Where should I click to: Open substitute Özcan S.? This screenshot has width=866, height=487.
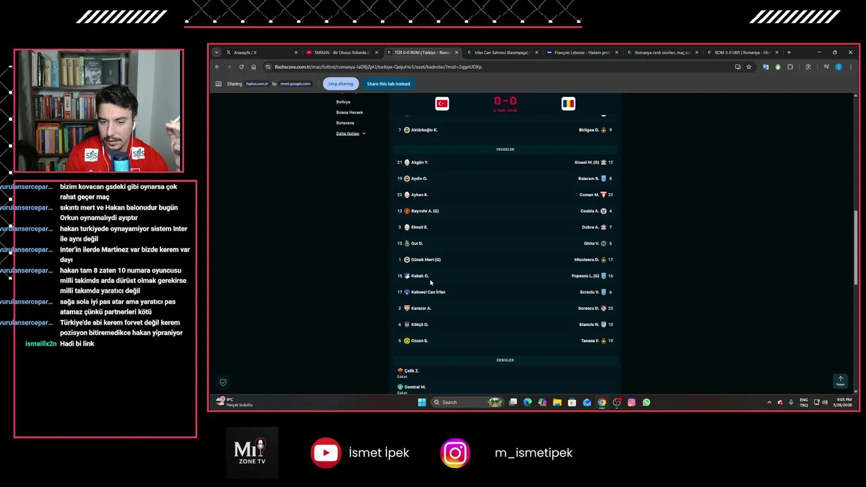pyautogui.click(x=419, y=341)
